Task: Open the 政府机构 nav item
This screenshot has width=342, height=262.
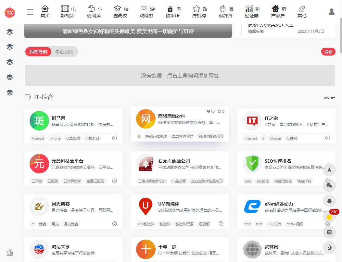Action: (199, 12)
